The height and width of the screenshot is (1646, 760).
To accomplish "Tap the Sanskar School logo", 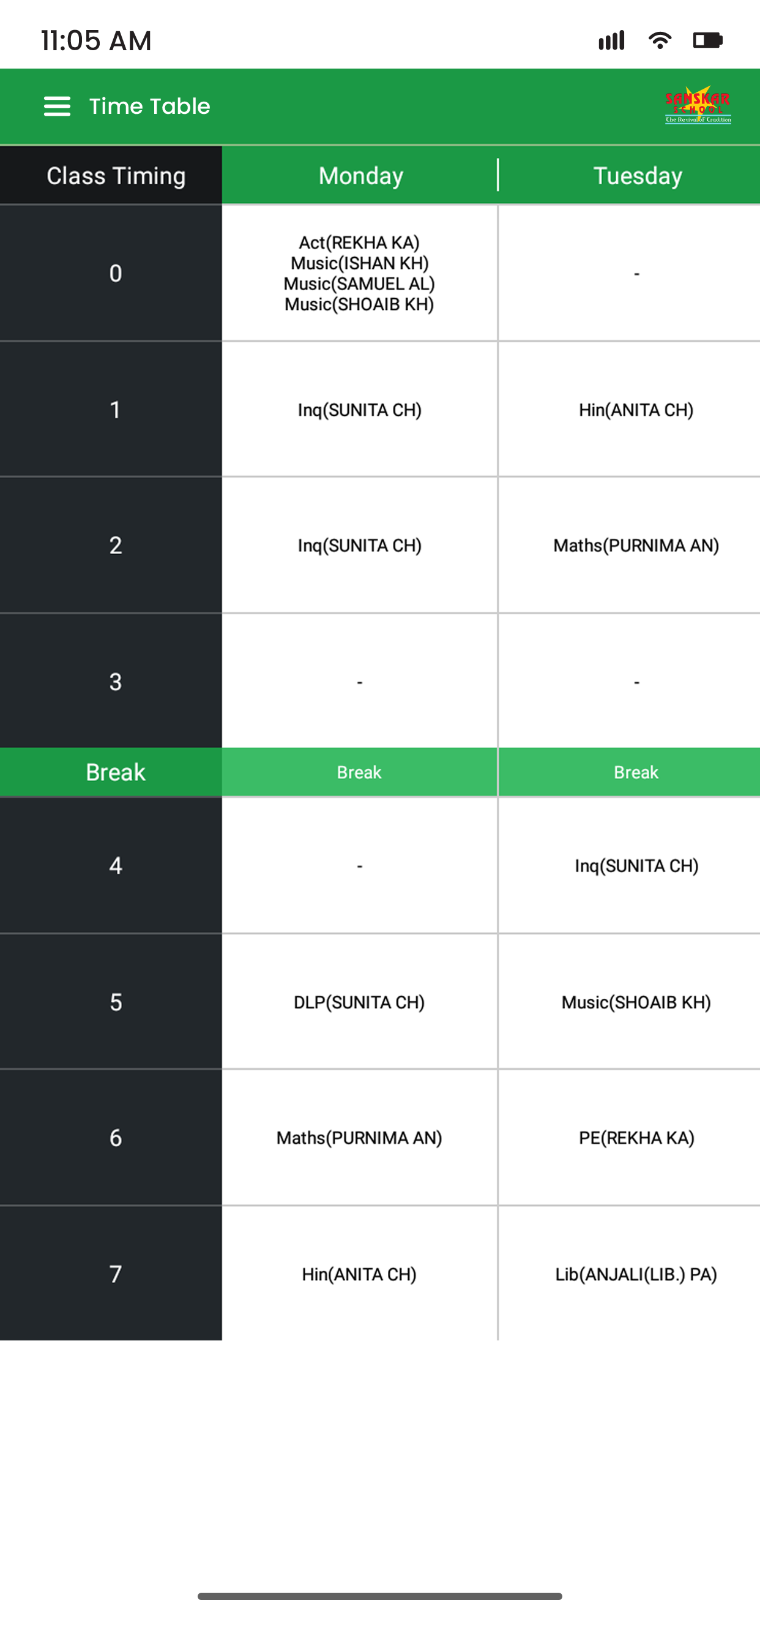I will pyautogui.click(x=698, y=105).
